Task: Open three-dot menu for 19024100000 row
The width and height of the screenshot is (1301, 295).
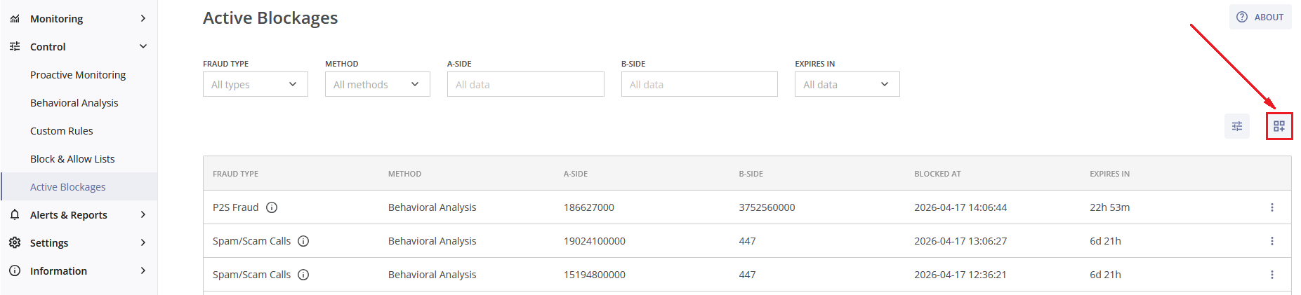Action: tap(1272, 241)
